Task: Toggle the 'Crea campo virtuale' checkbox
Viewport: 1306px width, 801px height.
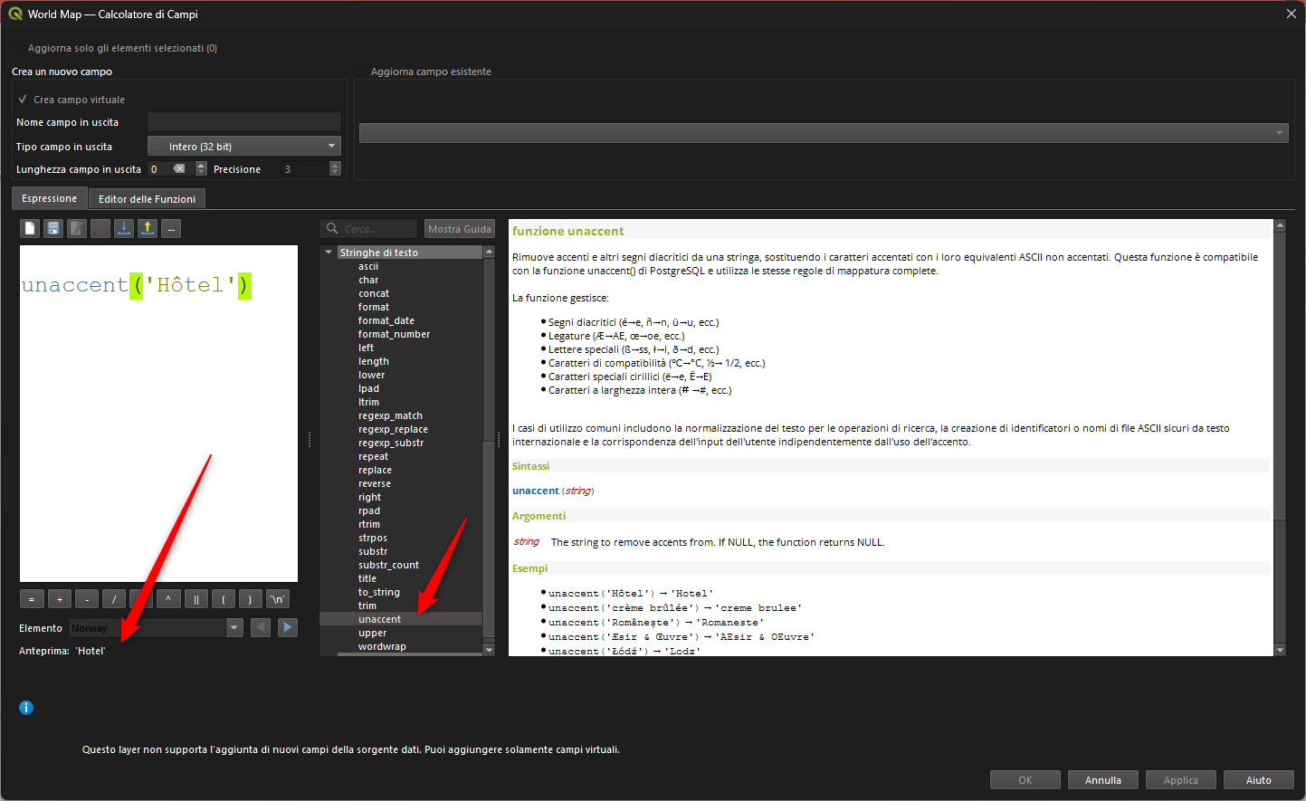Action: click(23, 100)
